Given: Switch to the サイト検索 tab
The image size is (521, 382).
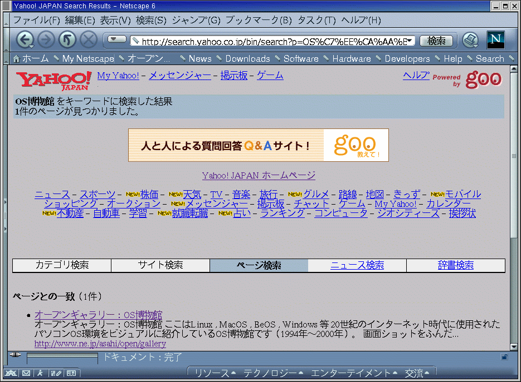Looking at the screenshot, I should click(160, 265).
